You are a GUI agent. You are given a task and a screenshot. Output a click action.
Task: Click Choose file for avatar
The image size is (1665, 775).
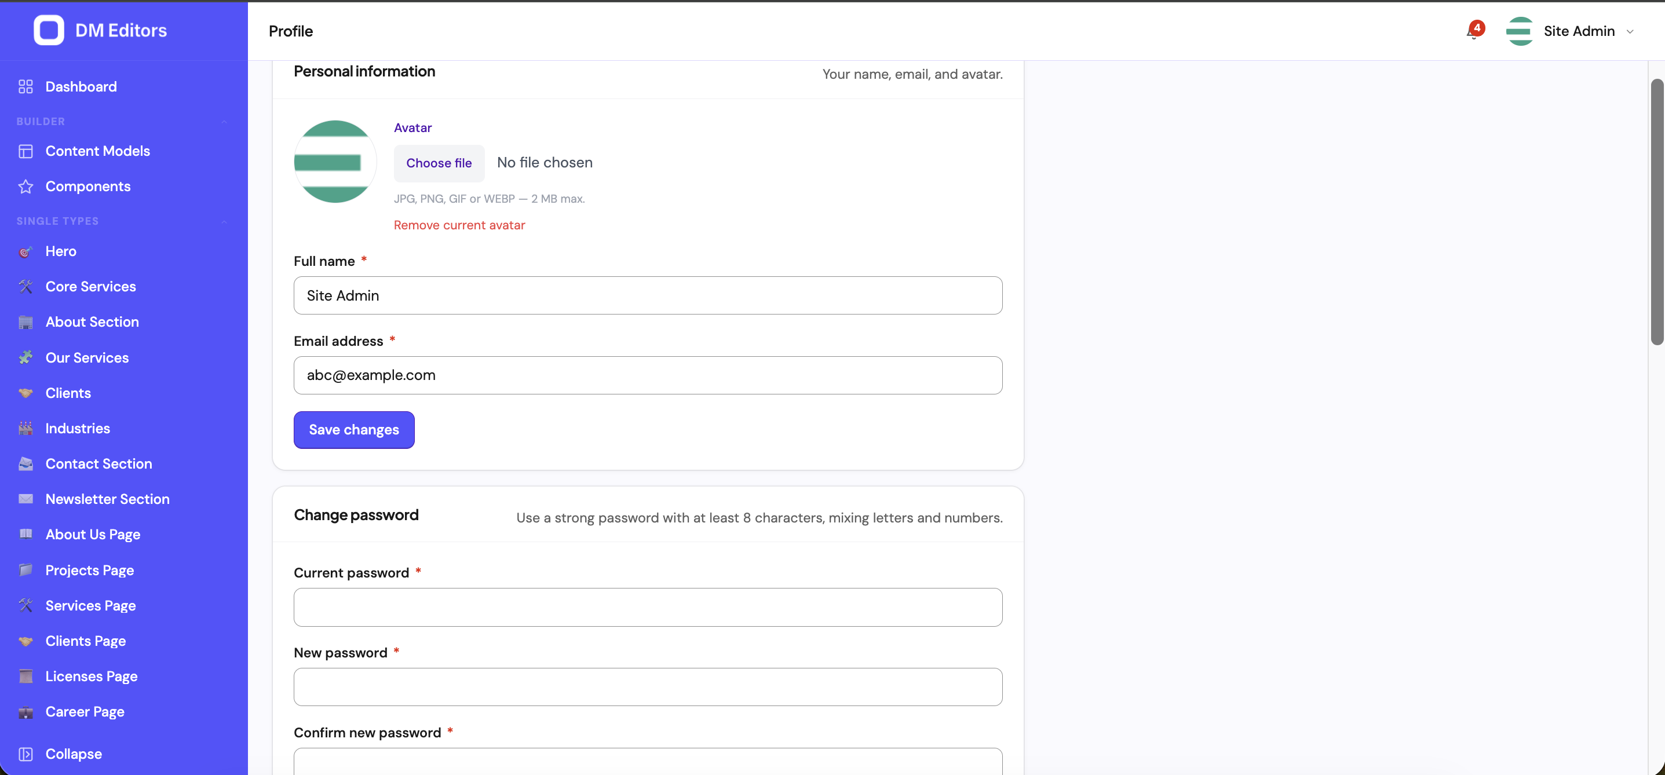point(439,163)
